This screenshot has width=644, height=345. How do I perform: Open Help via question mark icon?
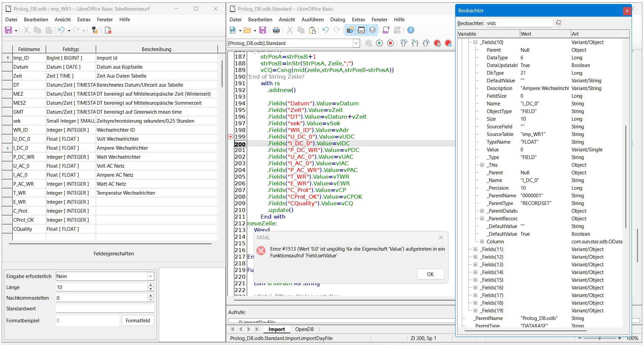pyautogui.click(x=411, y=30)
